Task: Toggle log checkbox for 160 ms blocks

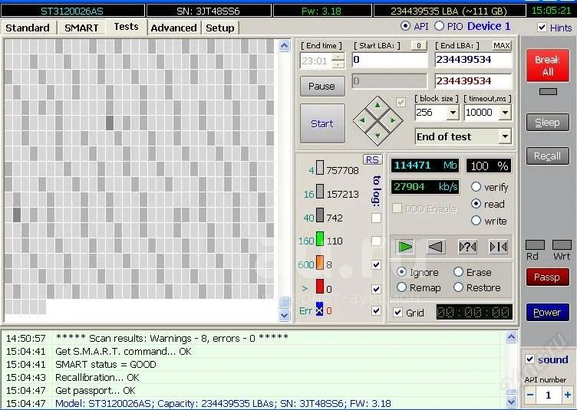Action: pyautogui.click(x=376, y=241)
